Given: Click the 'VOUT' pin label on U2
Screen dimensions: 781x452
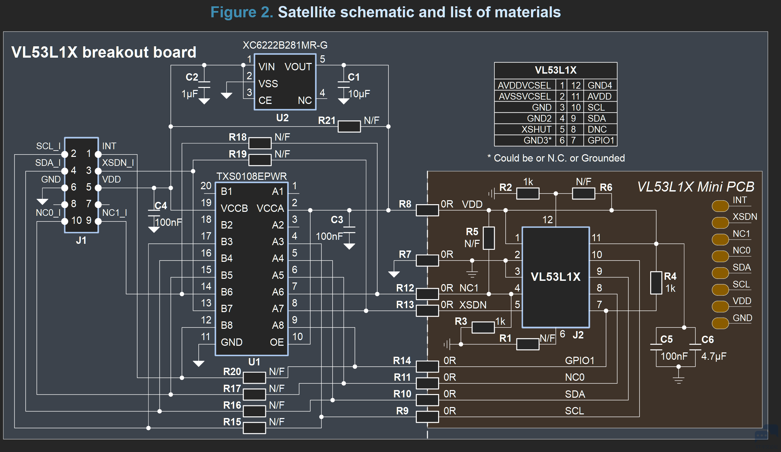Looking at the screenshot, I should (x=298, y=67).
